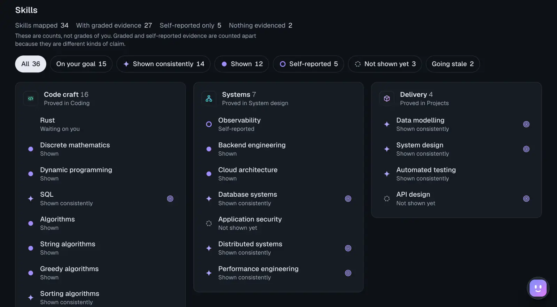The height and width of the screenshot is (307, 557).
Task: Click the self-reported ring icon beside Observability
Action: (209, 124)
